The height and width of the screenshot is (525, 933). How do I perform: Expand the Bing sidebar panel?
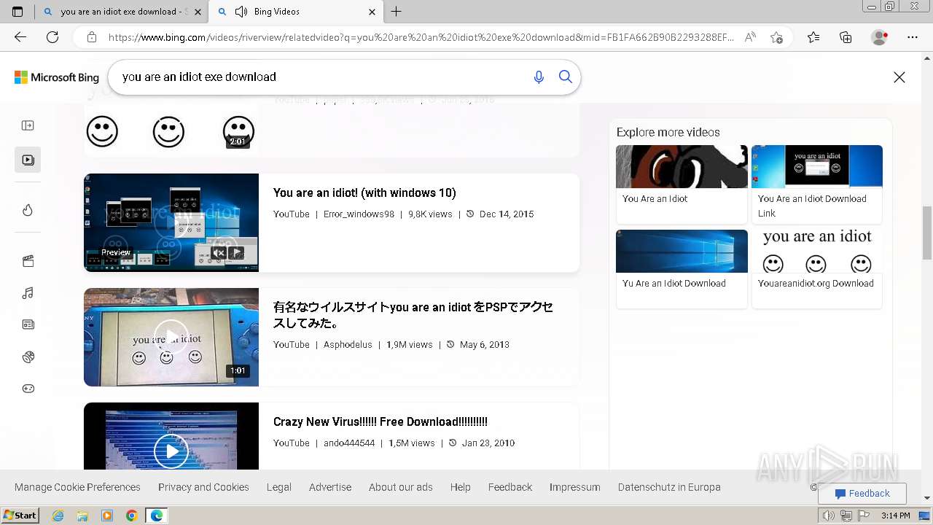pyautogui.click(x=28, y=125)
